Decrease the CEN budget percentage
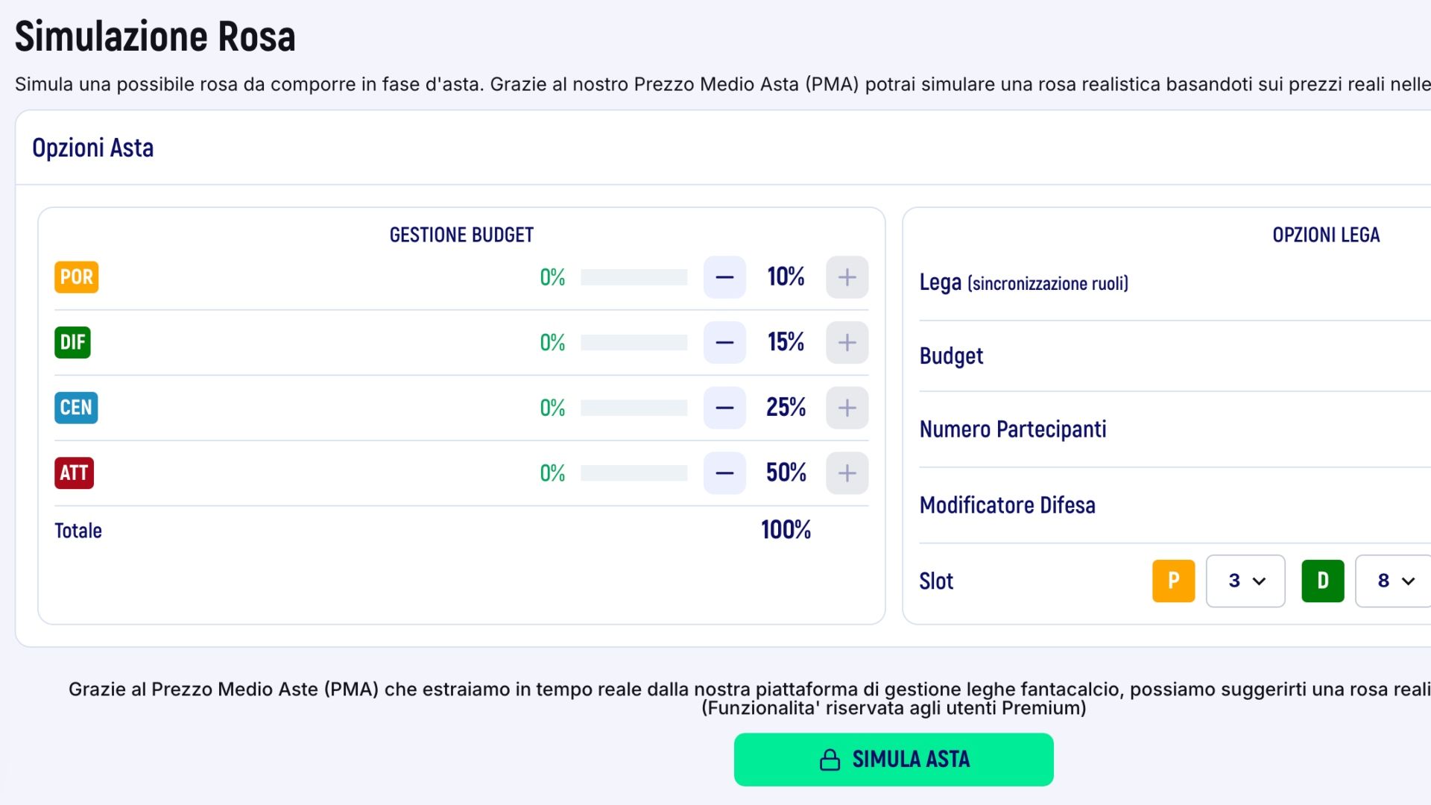 coord(724,408)
